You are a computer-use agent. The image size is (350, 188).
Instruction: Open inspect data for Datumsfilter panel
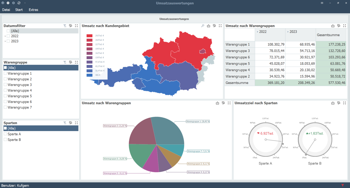click(x=71, y=26)
